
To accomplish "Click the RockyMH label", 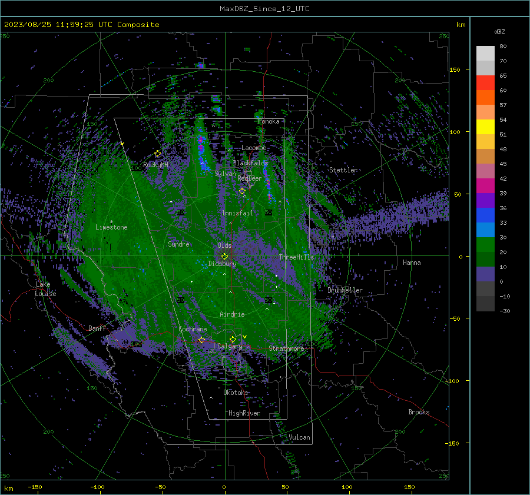I will [x=155, y=165].
